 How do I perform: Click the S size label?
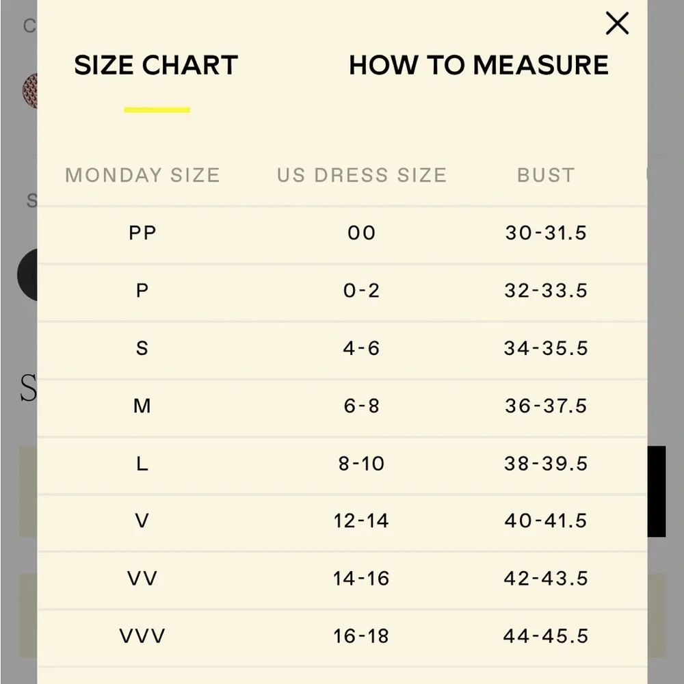point(142,348)
